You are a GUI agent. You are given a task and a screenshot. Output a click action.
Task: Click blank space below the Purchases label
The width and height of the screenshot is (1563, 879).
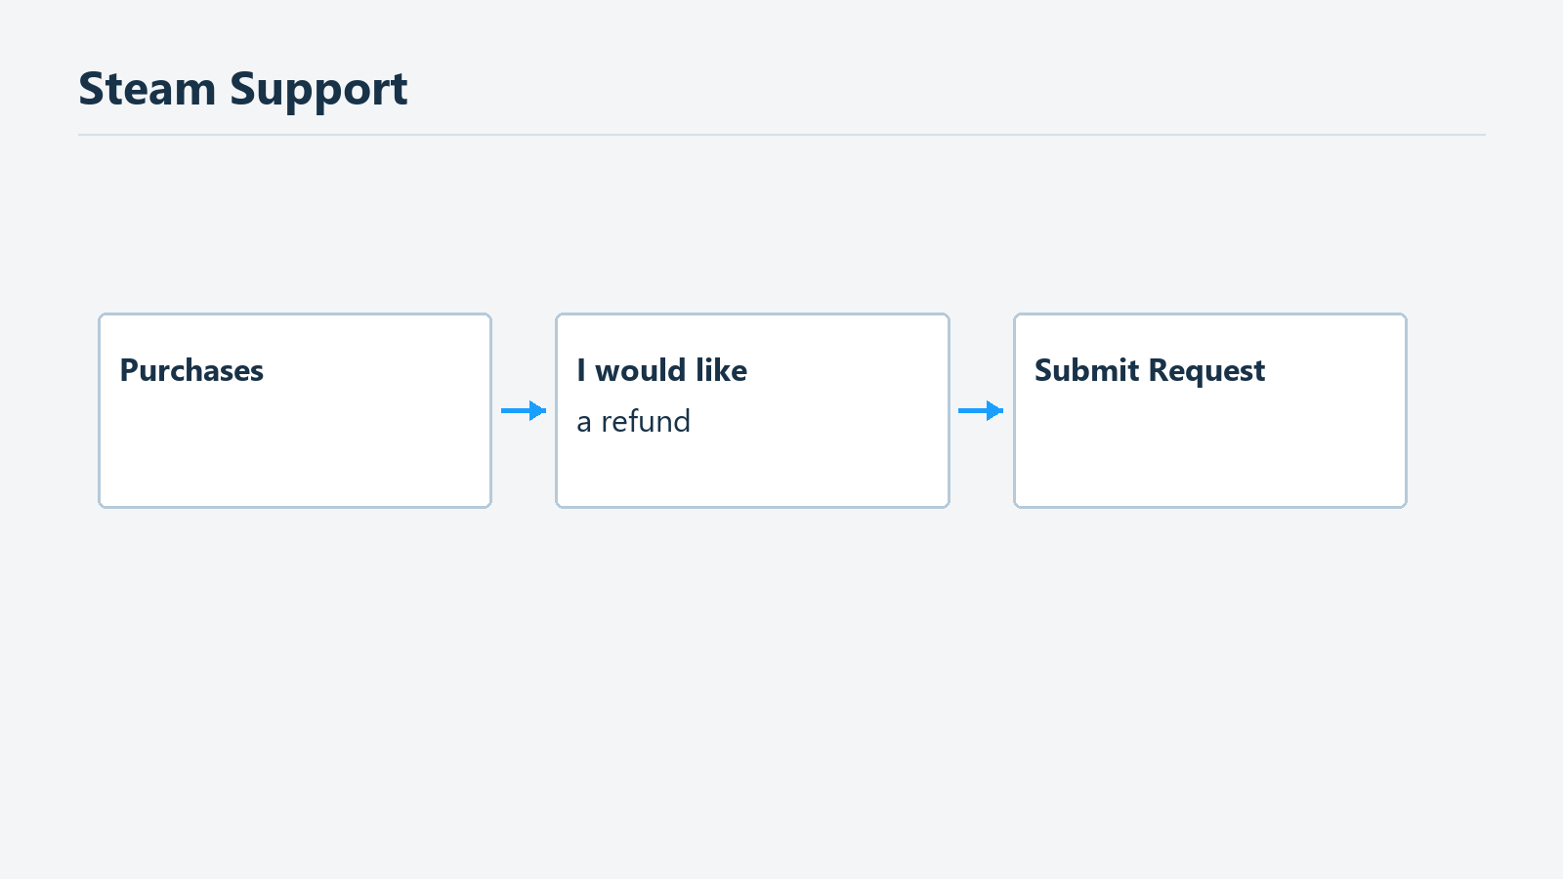[x=295, y=449]
